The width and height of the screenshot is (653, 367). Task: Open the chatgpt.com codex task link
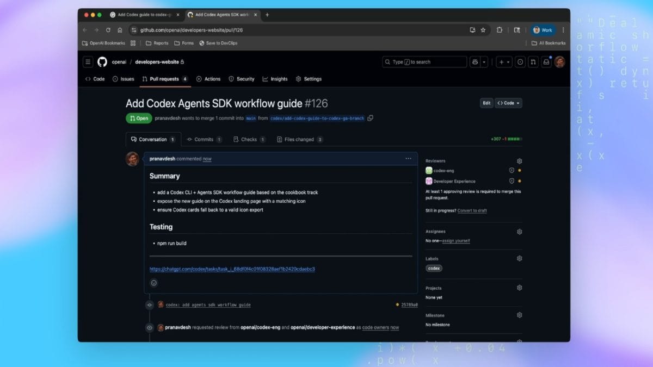232,269
